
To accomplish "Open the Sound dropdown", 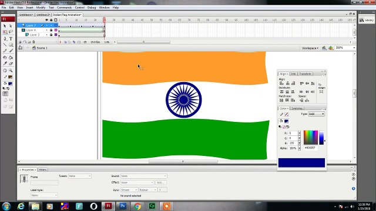I will click(x=143, y=176).
